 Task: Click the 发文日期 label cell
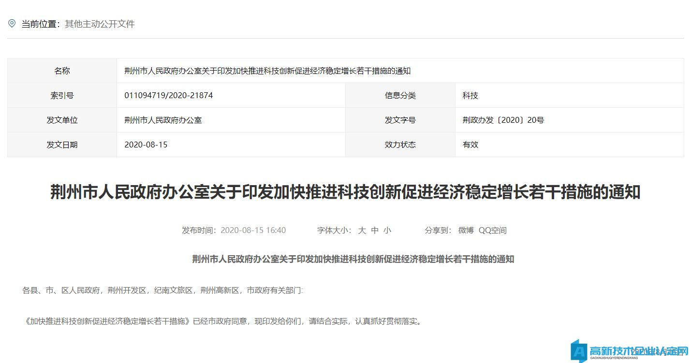pos(62,145)
